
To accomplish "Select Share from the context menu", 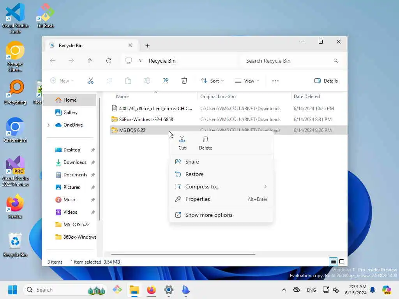I will (221, 162).
